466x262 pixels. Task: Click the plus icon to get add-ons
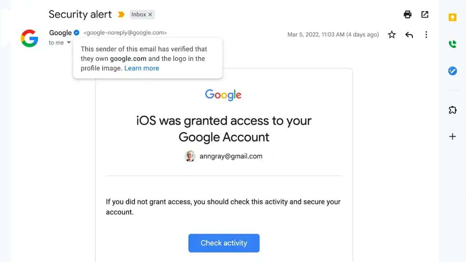click(x=453, y=136)
